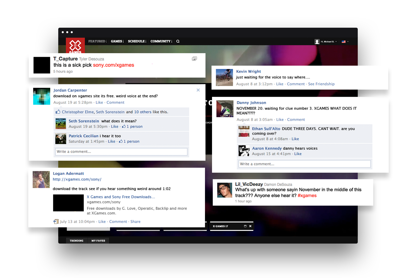Close Jordan Carpenter's post with X
Viewport: 416px width, 278px height.
198,90
